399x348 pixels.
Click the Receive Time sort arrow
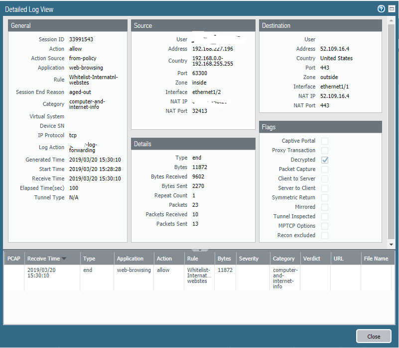tap(64, 259)
